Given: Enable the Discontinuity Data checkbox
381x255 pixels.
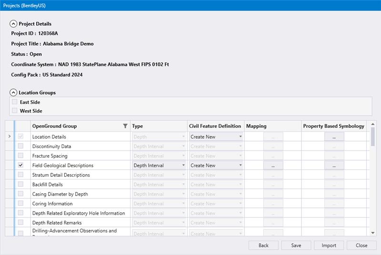Looking at the screenshot, I should (x=20, y=146).
